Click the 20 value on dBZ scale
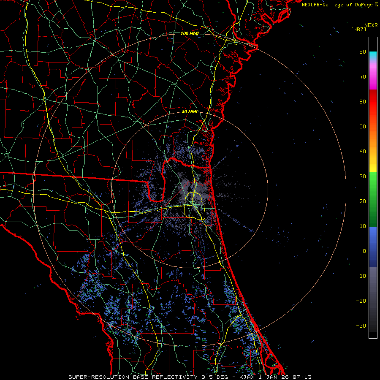 pyautogui.click(x=363, y=201)
